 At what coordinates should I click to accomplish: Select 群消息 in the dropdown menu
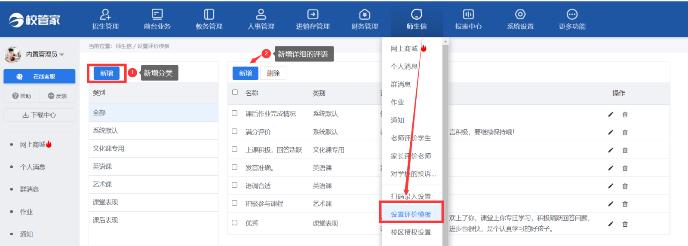[400, 85]
